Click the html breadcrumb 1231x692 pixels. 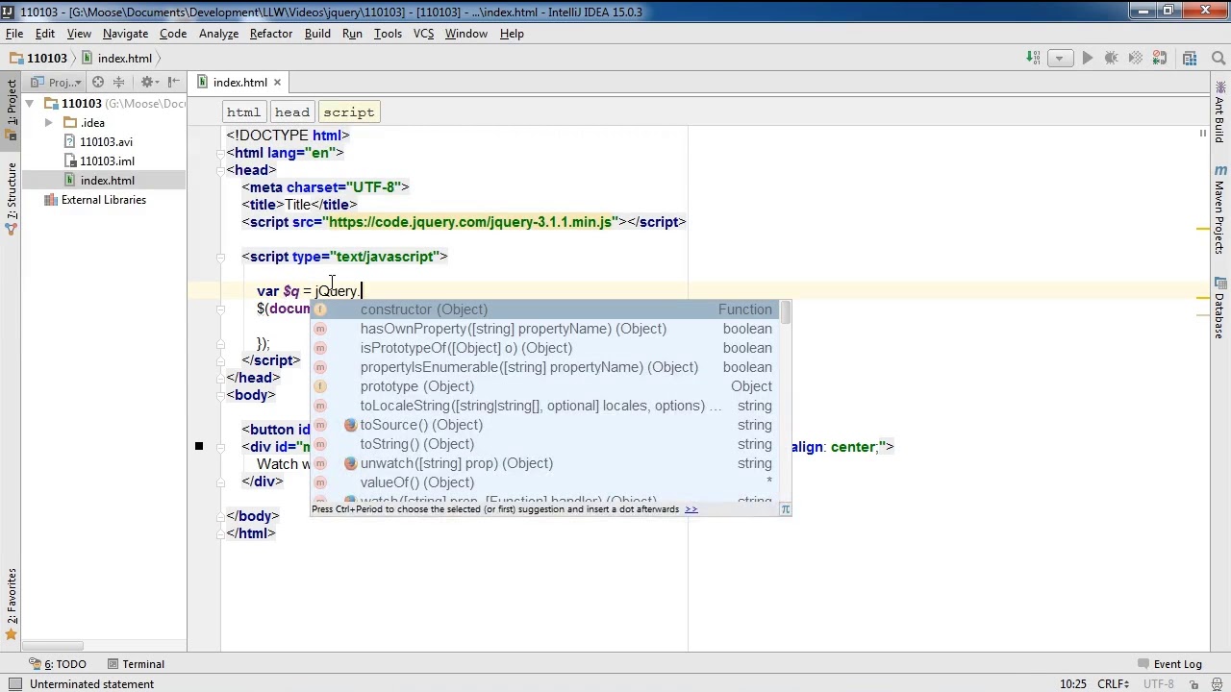[x=243, y=112]
